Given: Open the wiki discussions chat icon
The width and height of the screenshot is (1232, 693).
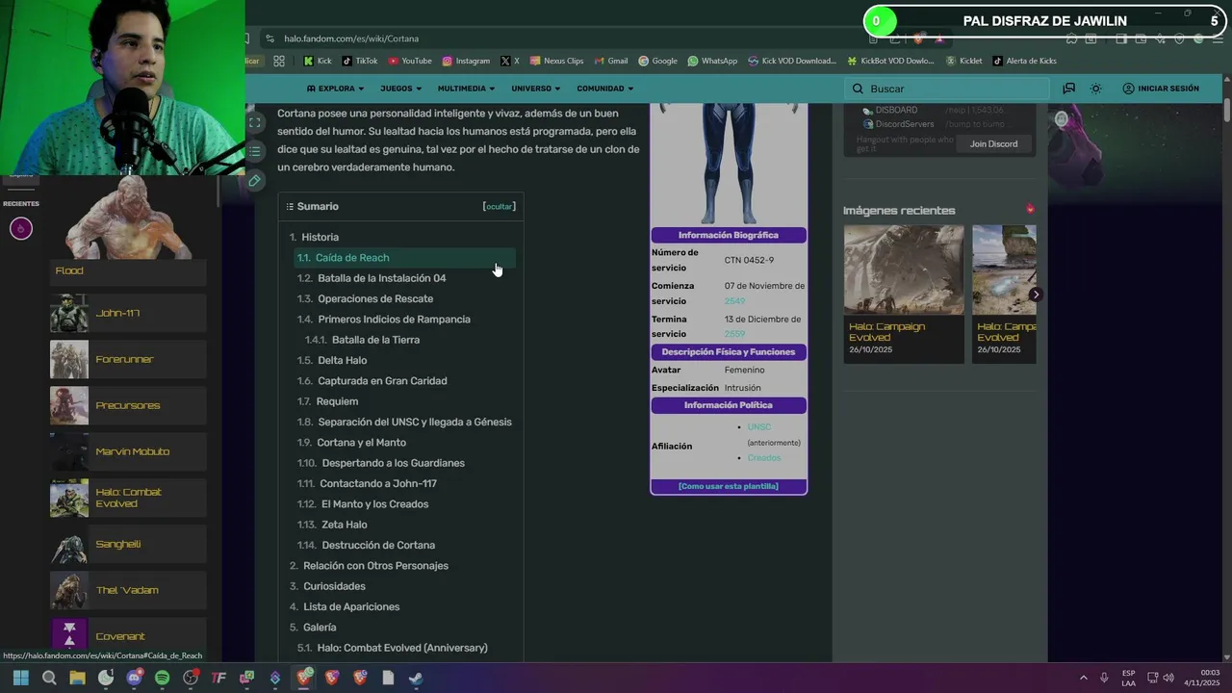Looking at the screenshot, I should pyautogui.click(x=1068, y=89).
